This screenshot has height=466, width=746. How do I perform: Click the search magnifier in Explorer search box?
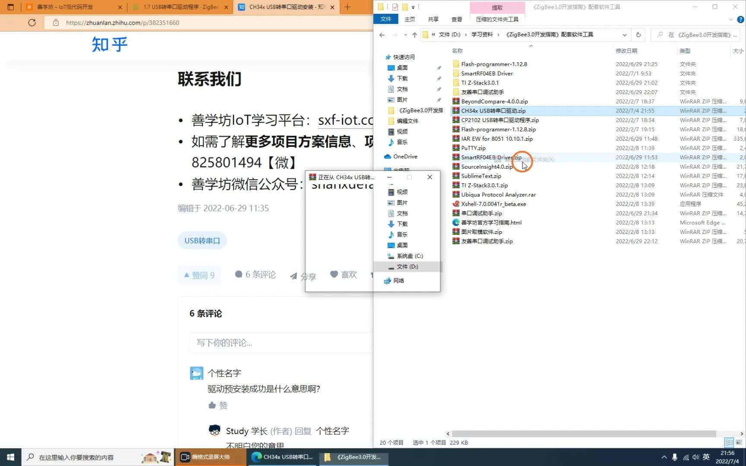tap(660, 35)
